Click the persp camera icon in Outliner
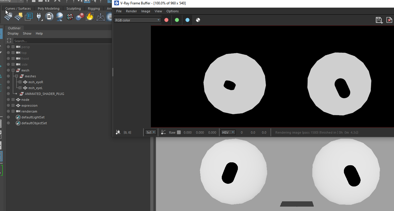This screenshot has height=211, width=394. click(18, 47)
